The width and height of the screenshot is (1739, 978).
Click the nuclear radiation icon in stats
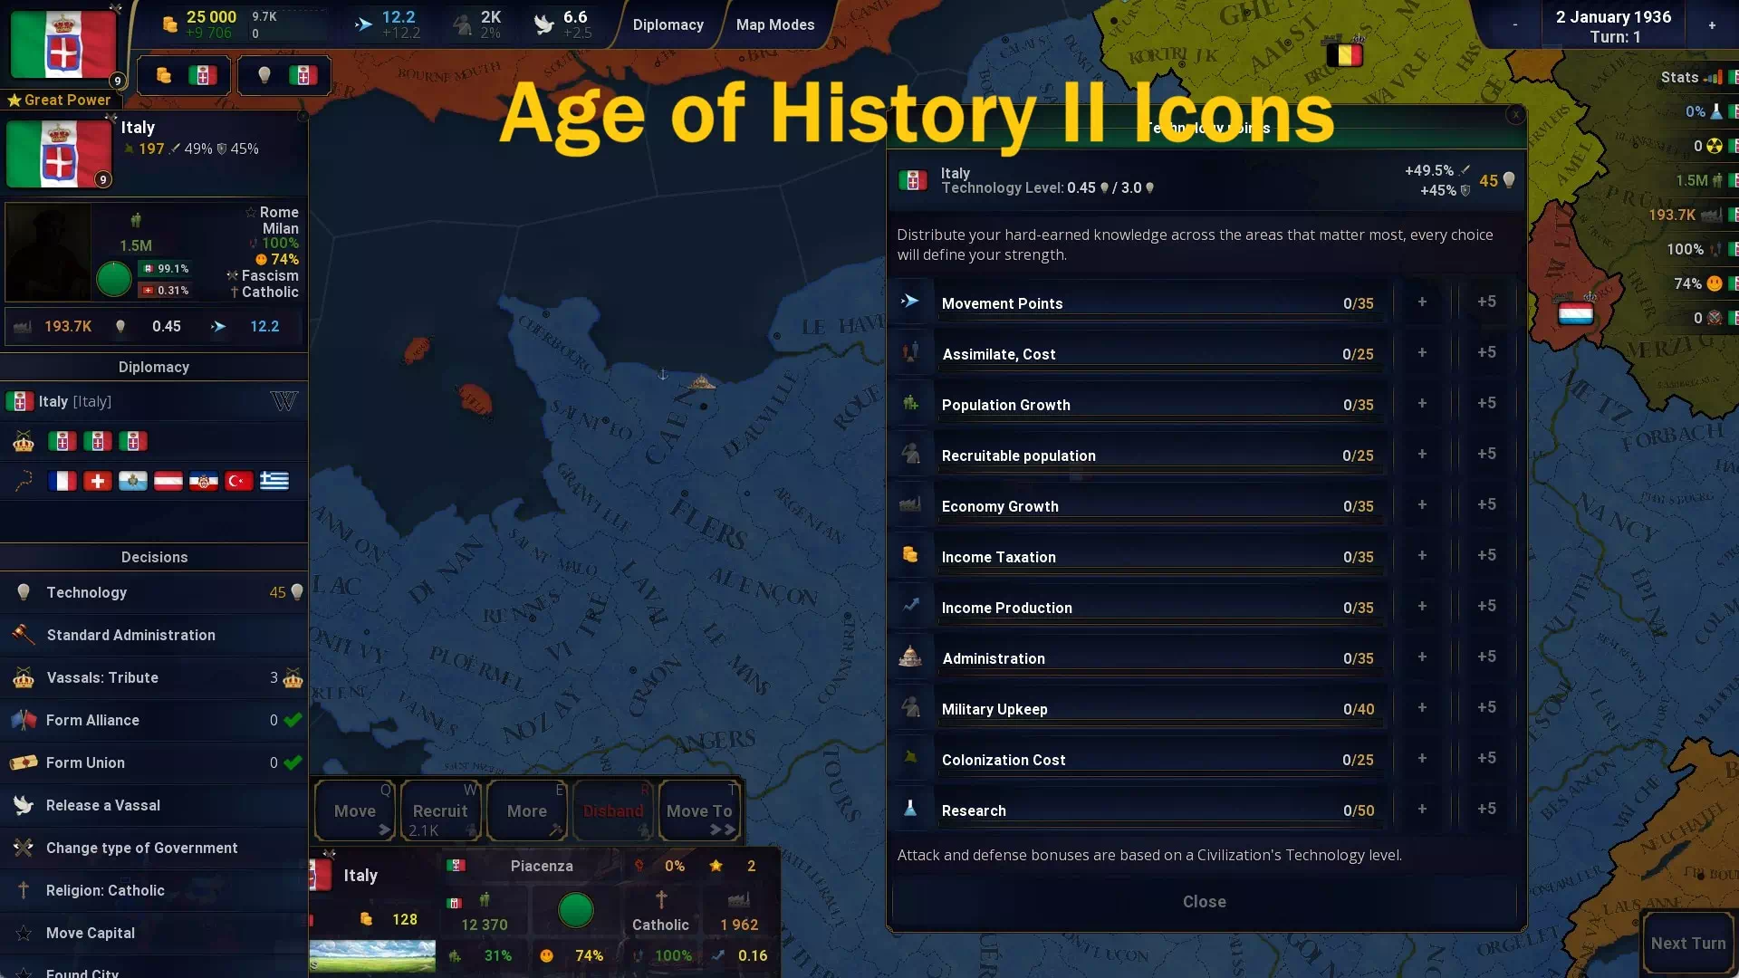click(x=1715, y=146)
